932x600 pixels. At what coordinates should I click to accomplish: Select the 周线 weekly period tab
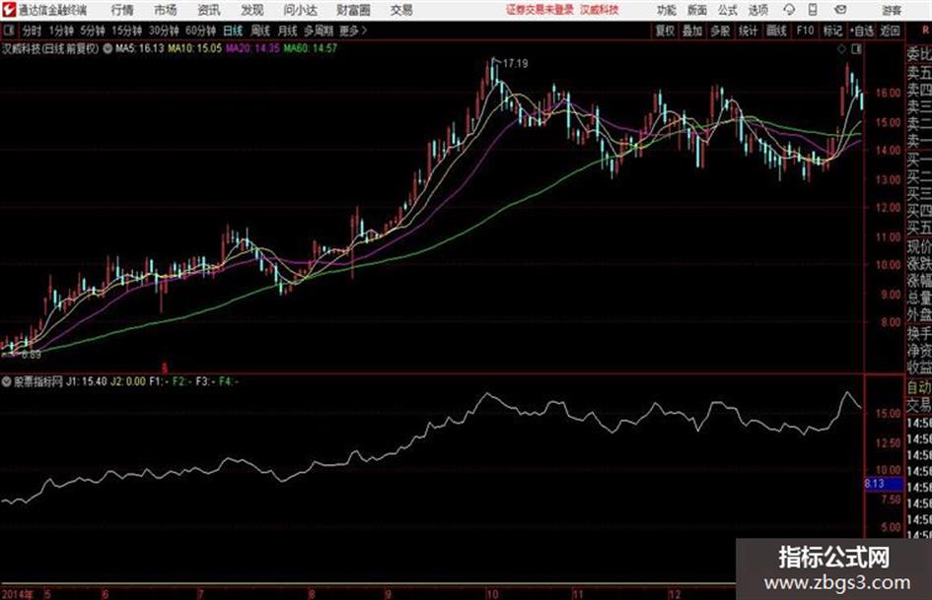point(259,31)
